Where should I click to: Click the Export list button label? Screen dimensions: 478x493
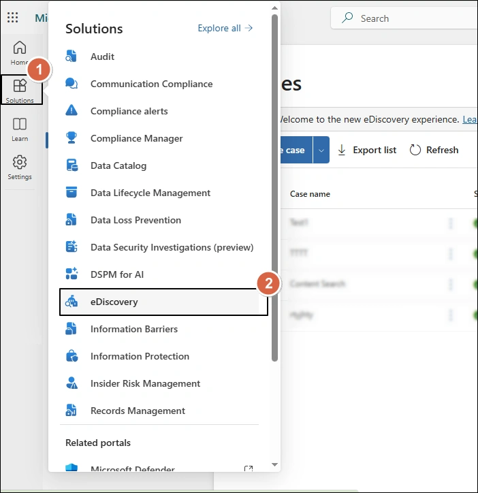pos(375,150)
